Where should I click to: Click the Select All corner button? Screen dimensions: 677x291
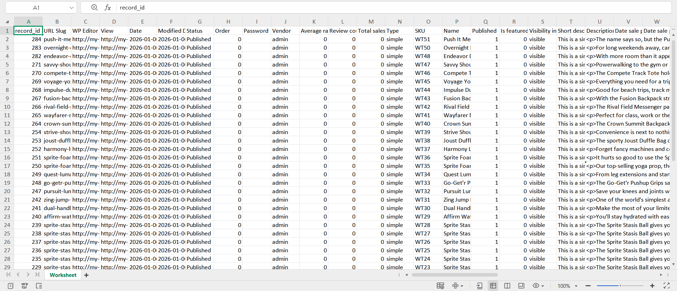point(7,21)
